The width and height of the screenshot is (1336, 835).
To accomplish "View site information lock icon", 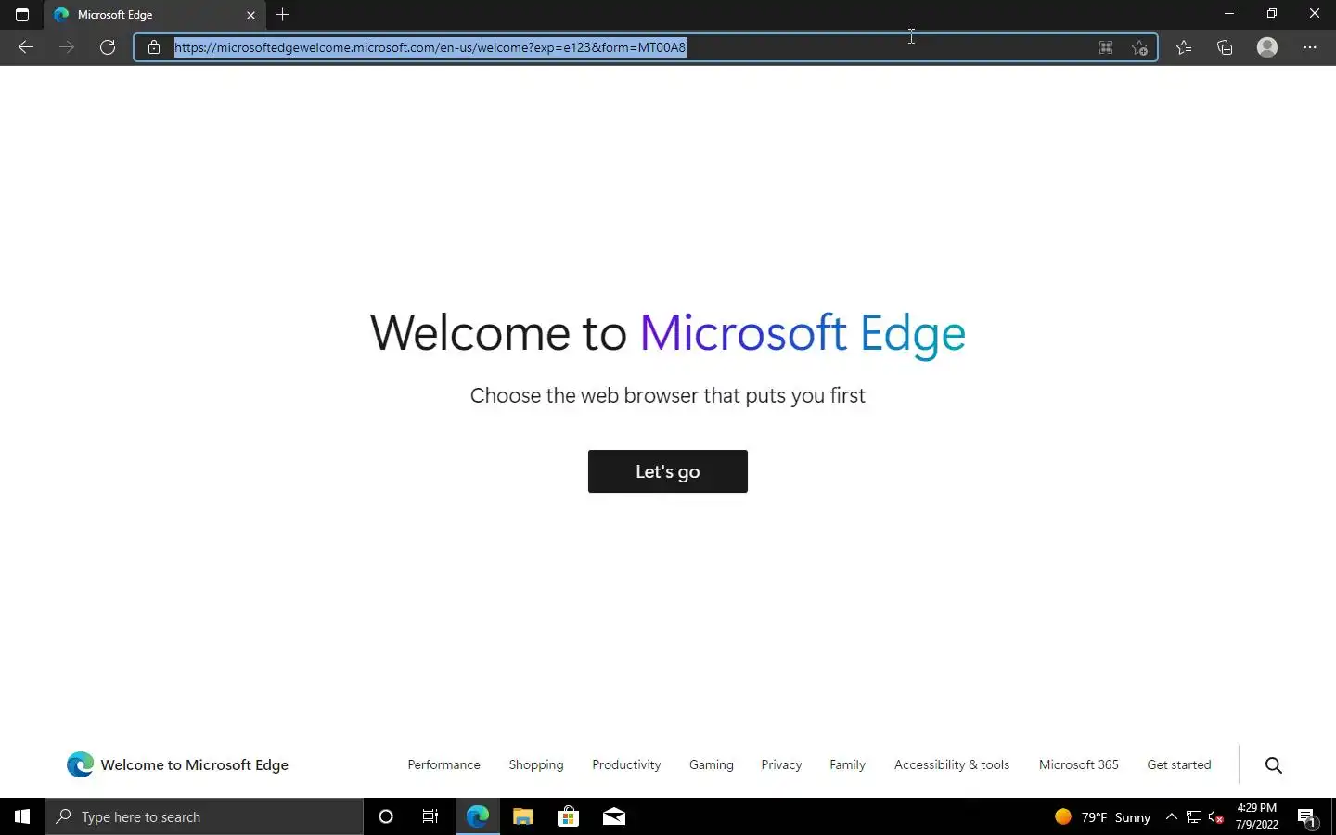I will point(154,47).
